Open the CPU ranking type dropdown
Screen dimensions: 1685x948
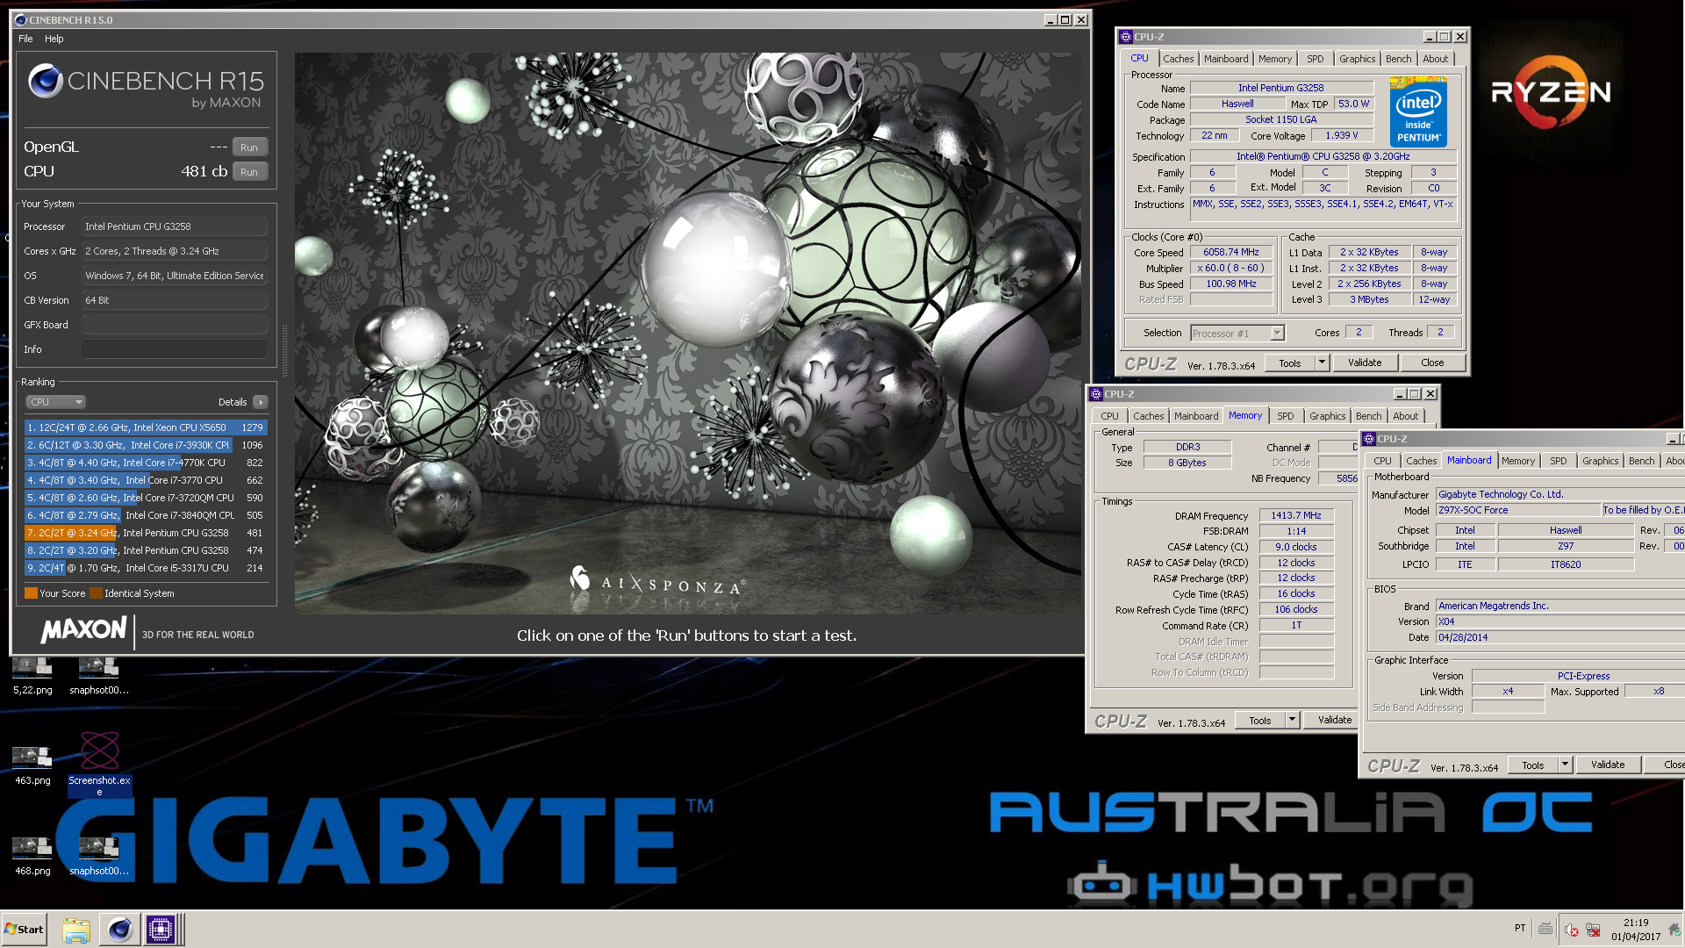coord(55,402)
